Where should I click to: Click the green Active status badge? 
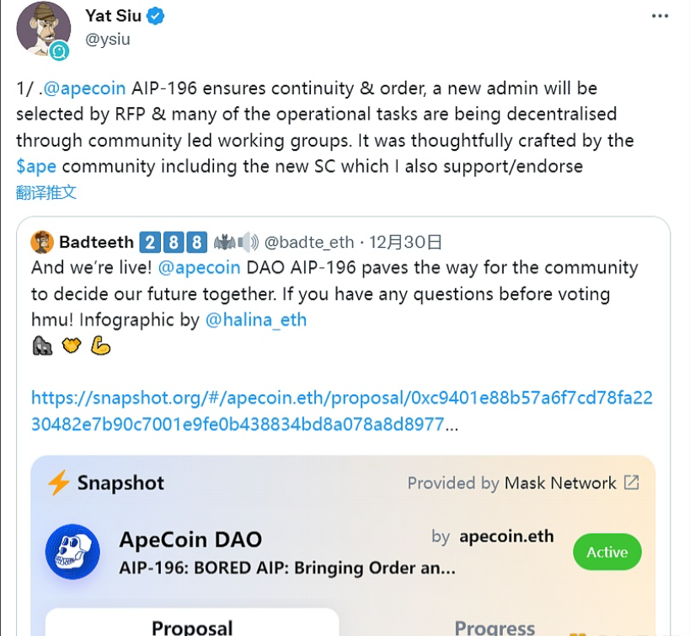(x=607, y=553)
